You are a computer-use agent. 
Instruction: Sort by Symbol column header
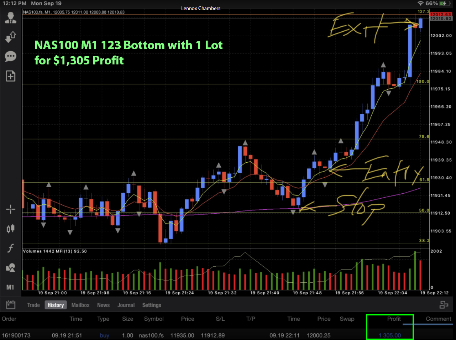pyautogui.click(x=154, y=319)
